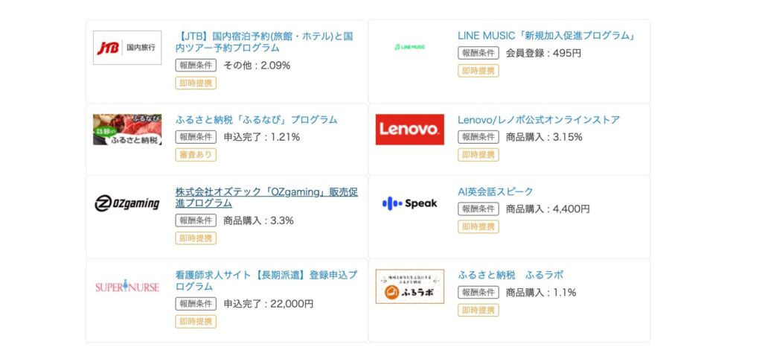Open the ふるさと納税 ふるラボ link

(510, 275)
